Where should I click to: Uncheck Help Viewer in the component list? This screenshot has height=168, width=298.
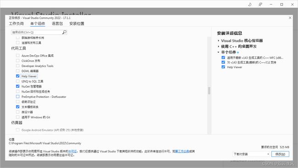pyautogui.click(x=18, y=76)
